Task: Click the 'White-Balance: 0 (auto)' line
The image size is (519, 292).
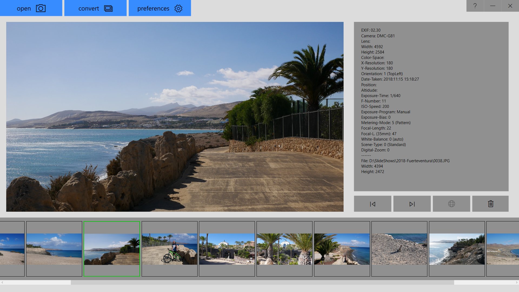Action: point(382,139)
